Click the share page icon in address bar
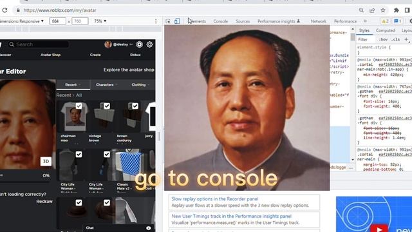 [x=372, y=10]
